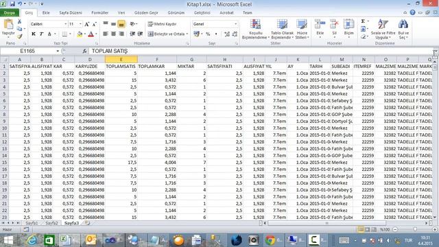Open the Dosya file tab
The image size is (439, 247).
pos(10,12)
